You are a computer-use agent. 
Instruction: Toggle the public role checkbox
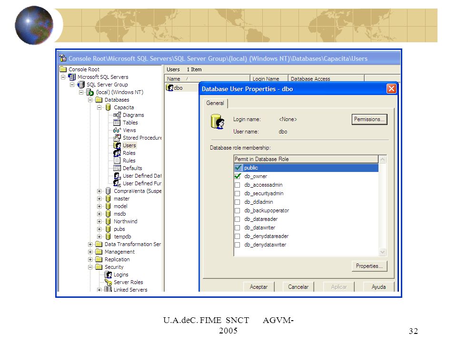[x=238, y=168]
